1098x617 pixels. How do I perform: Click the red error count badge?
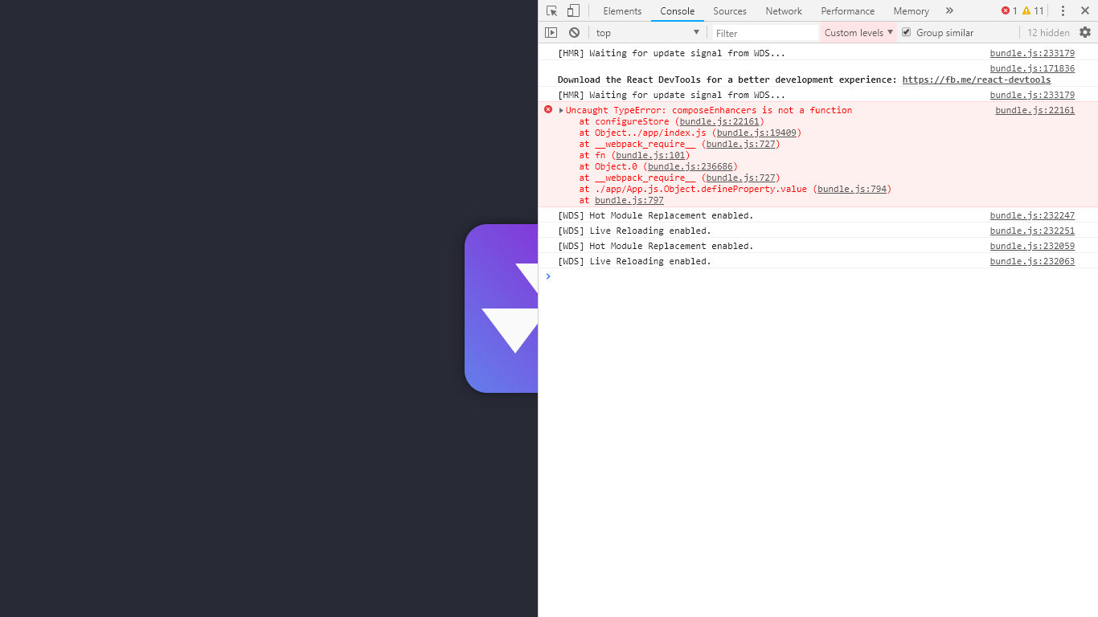pyautogui.click(x=1010, y=10)
